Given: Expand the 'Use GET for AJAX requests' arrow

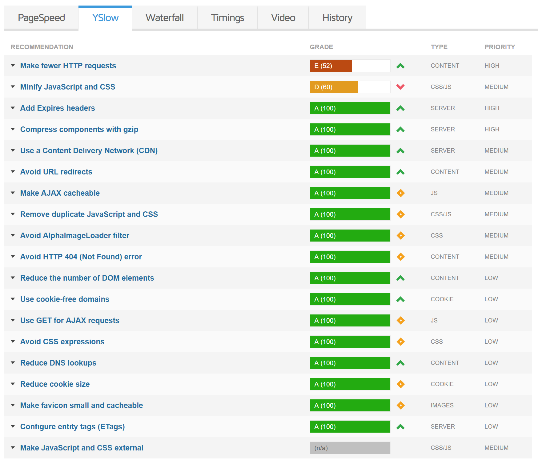Looking at the screenshot, I should (13, 320).
